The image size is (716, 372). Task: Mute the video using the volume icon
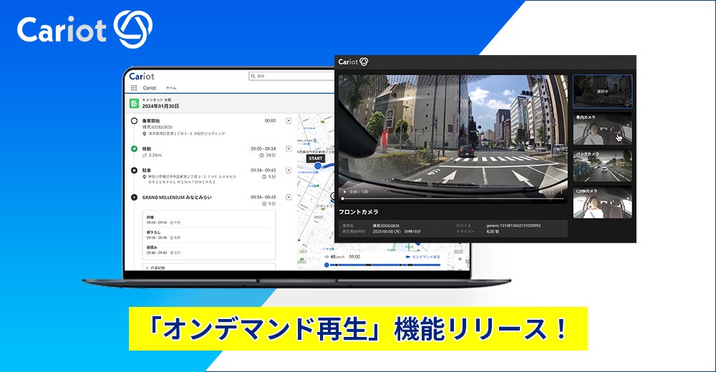541,192
